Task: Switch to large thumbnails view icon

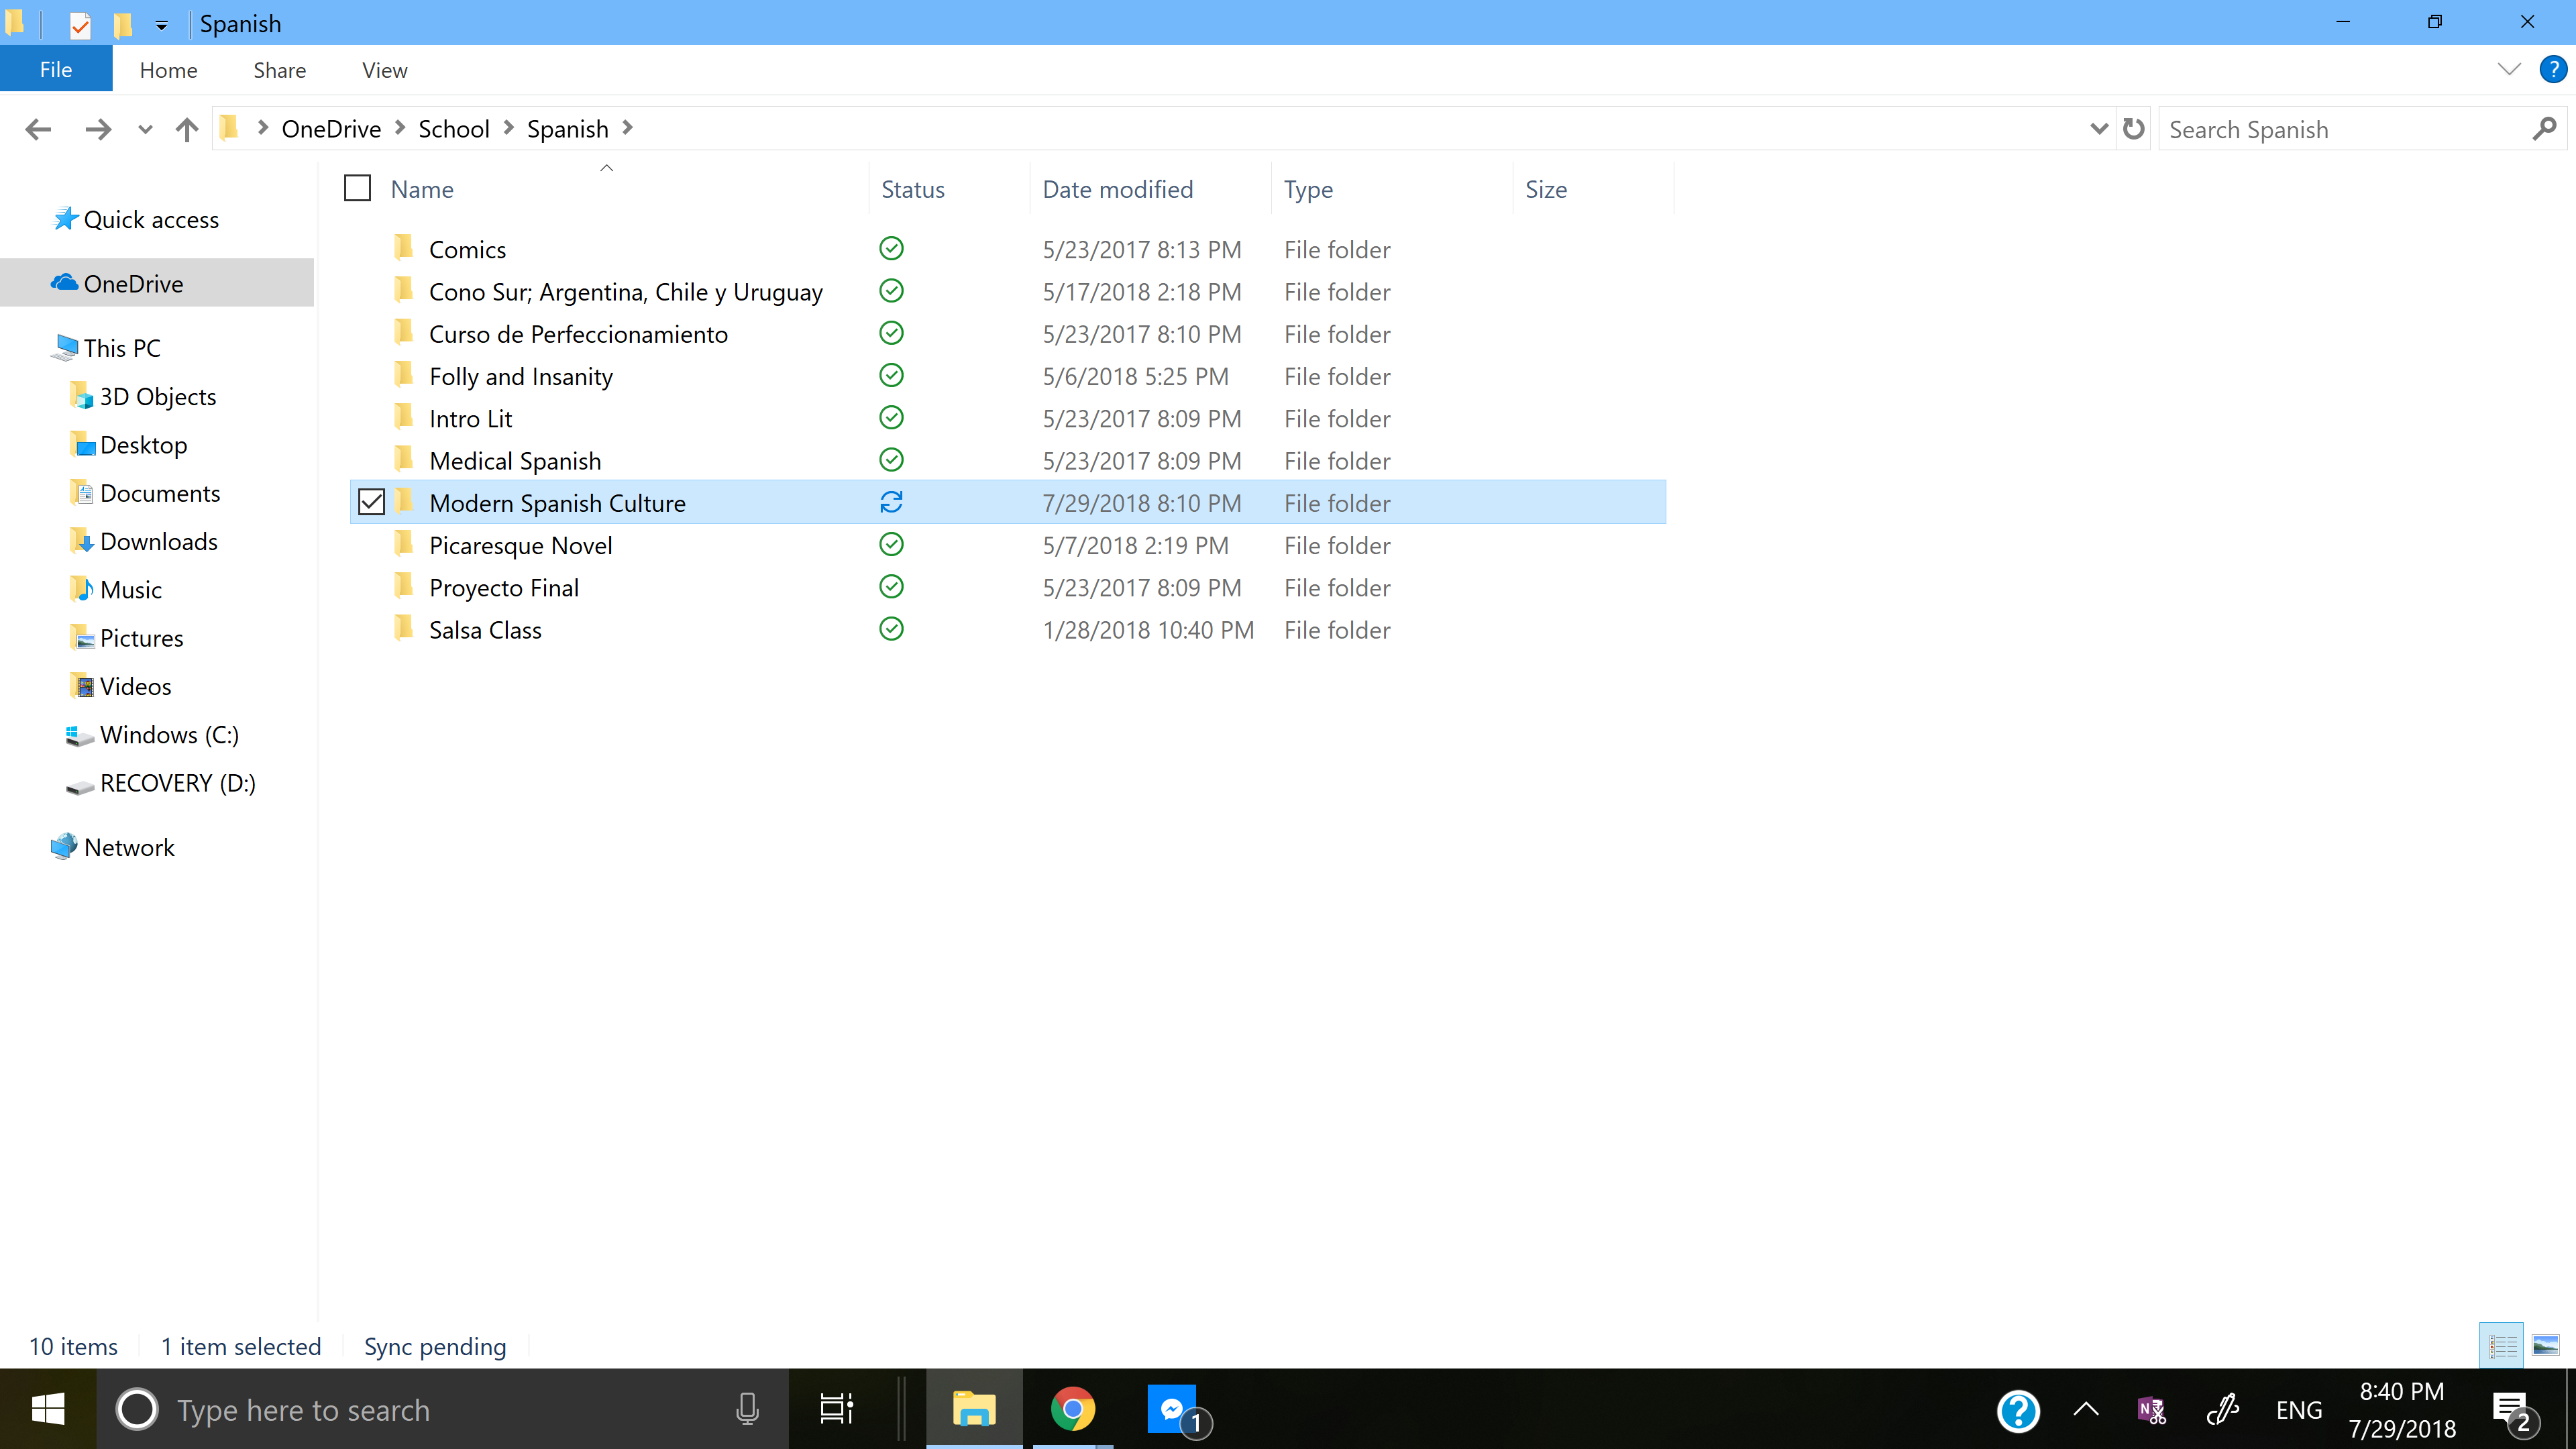Action: point(2545,1346)
